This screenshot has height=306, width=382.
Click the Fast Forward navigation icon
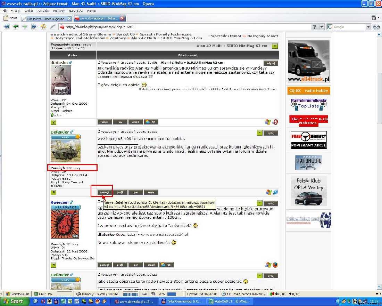click(34, 26)
